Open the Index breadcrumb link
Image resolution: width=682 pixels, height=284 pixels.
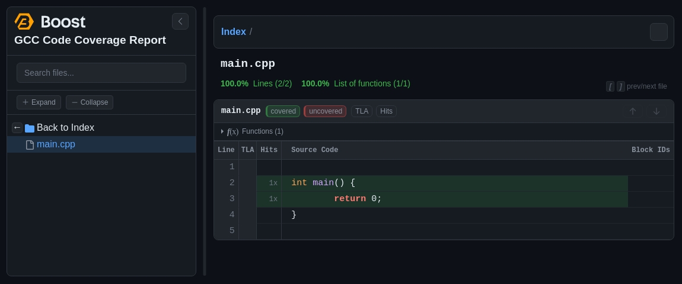(234, 32)
